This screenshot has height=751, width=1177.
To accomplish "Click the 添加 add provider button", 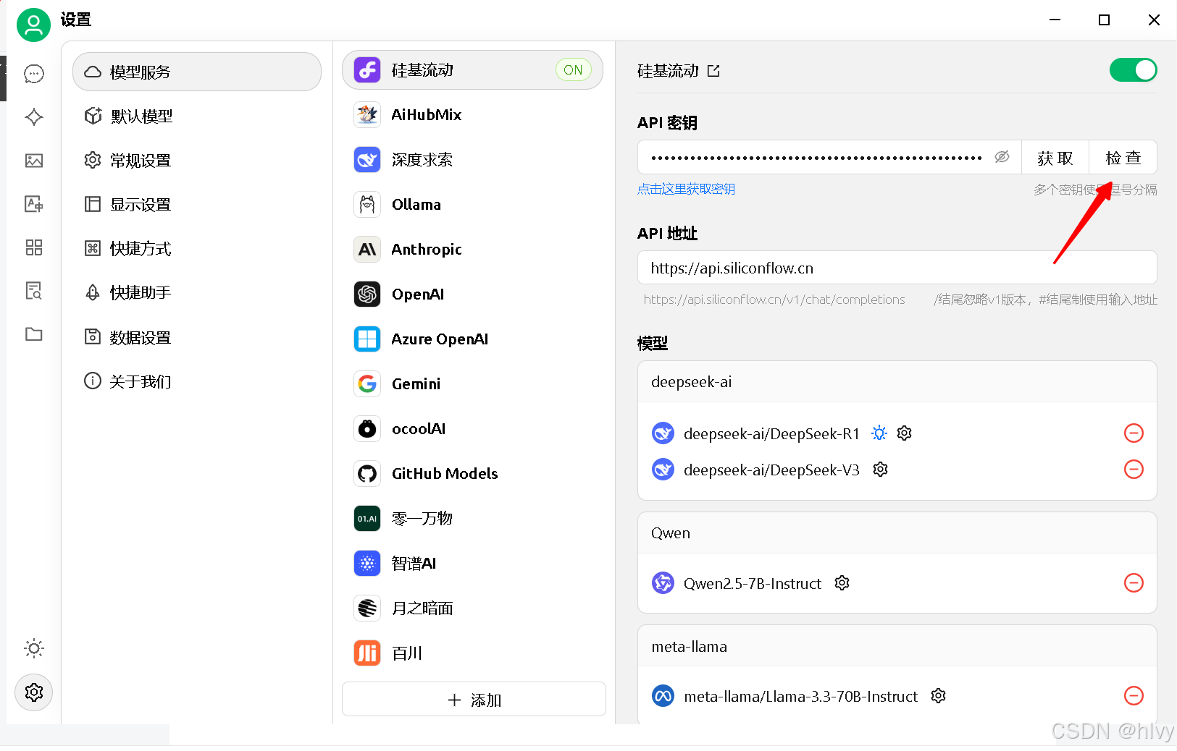I will click(474, 700).
